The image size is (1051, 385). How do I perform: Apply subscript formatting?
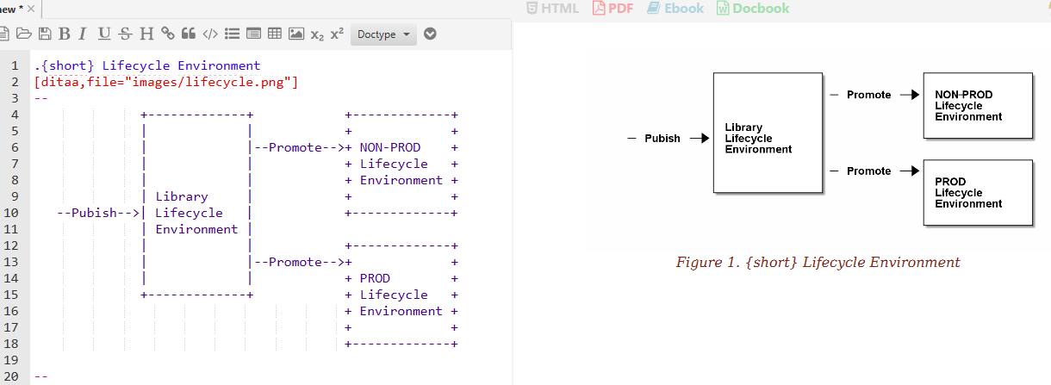[x=317, y=34]
